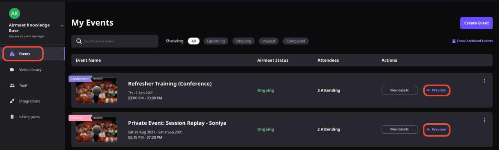Screen dimensions: 499x150
Task: Open three-dot menu for Private Event
Action: (x=484, y=120)
